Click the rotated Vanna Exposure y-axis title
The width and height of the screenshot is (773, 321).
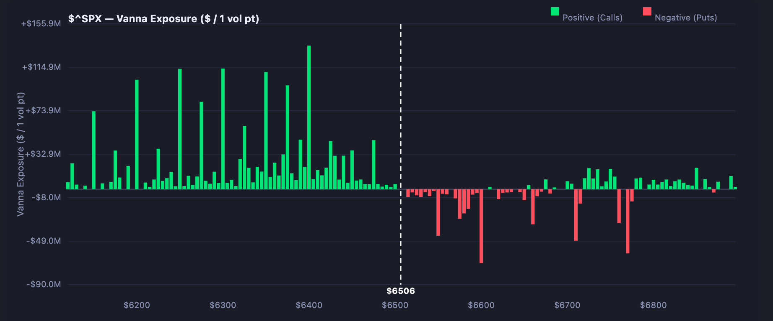point(21,154)
